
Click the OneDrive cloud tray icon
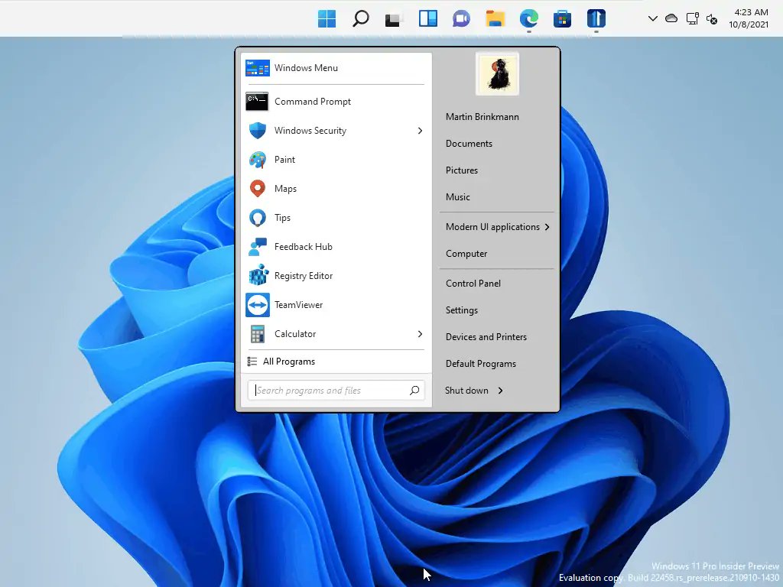click(x=671, y=18)
